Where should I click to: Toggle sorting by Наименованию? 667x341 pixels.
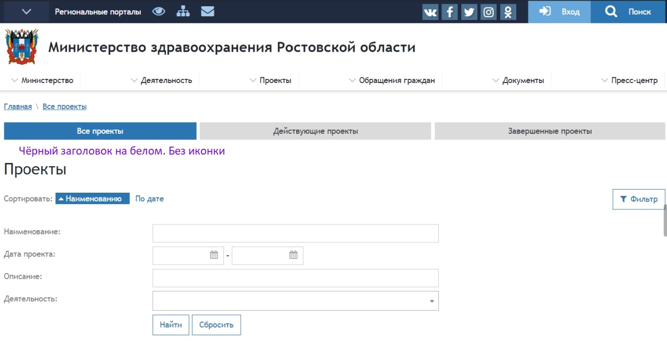click(x=93, y=199)
